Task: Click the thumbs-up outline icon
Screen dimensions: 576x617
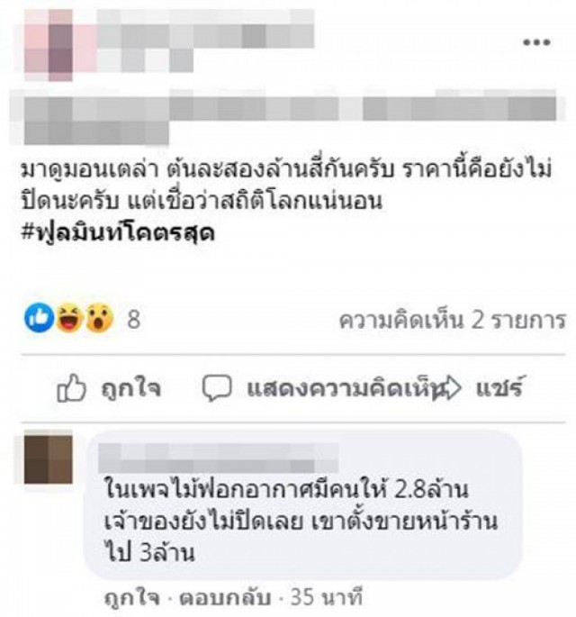Action: pyautogui.click(x=71, y=388)
